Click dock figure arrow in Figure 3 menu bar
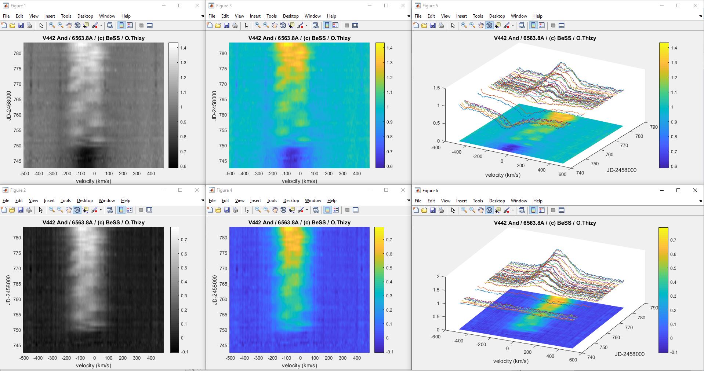704x371 pixels. point(408,16)
